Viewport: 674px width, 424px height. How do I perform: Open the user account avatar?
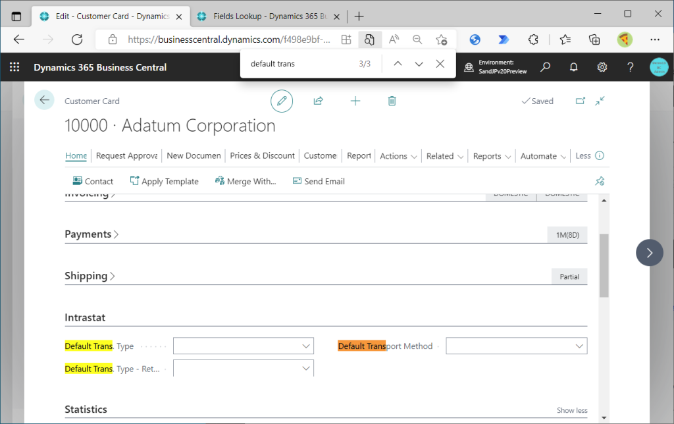click(658, 67)
